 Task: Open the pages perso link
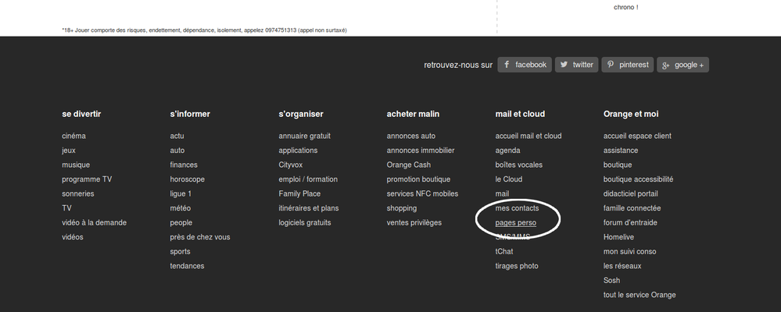coord(516,222)
